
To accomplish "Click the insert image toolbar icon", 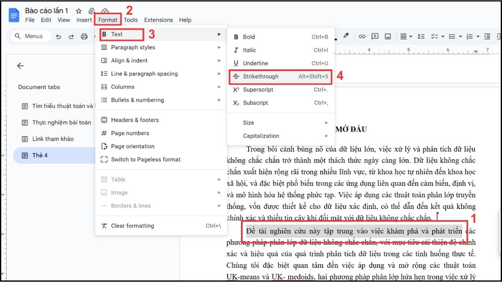I will [x=388, y=36].
